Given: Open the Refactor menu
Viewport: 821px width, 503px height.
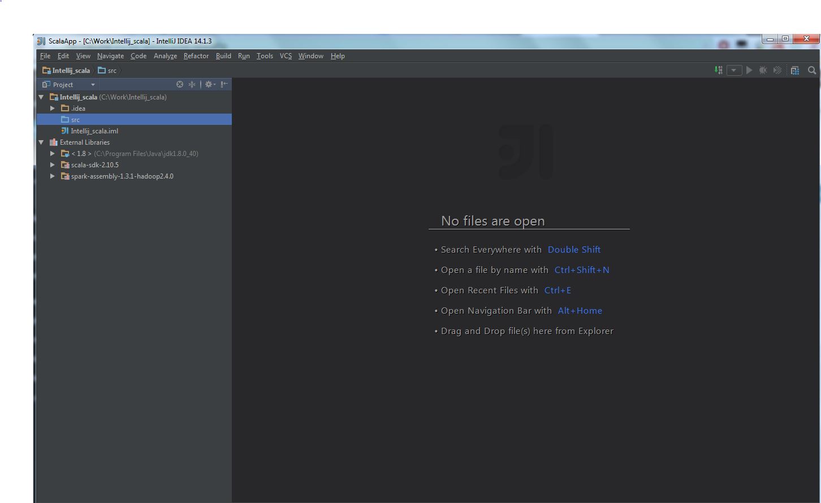Looking at the screenshot, I should 196,56.
